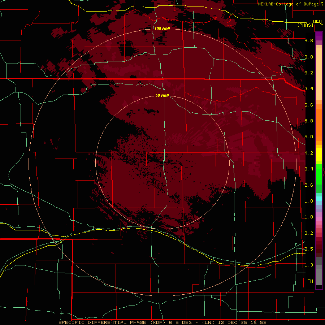The height and width of the screenshot is (325, 325).
Task: Click the 0.2 value on the color scale
Action: click(x=309, y=233)
